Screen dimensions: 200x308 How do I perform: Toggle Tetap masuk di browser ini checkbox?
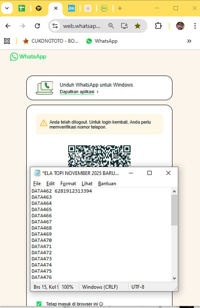pyautogui.click(x=39, y=304)
